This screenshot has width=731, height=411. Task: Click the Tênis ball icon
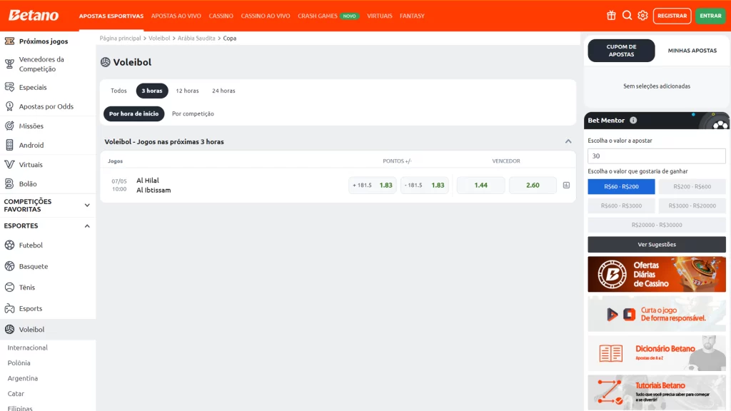9,287
